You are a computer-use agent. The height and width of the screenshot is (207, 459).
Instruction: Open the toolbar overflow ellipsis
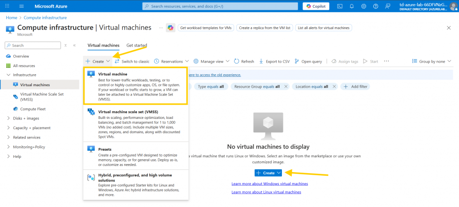[386, 61]
